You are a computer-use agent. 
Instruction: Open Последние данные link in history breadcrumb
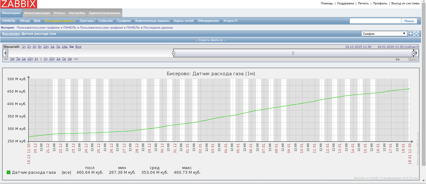pyautogui.click(x=158, y=28)
